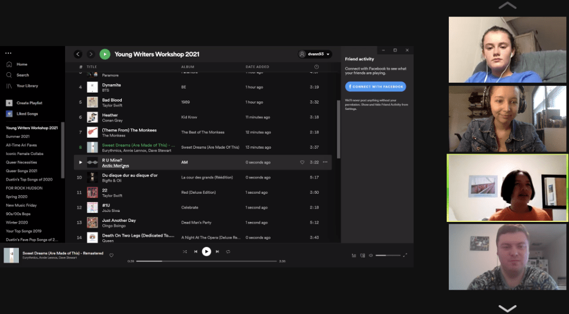This screenshot has width=569, height=314.
Task: Click the Create Playlist plus icon
Action: [9, 103]
